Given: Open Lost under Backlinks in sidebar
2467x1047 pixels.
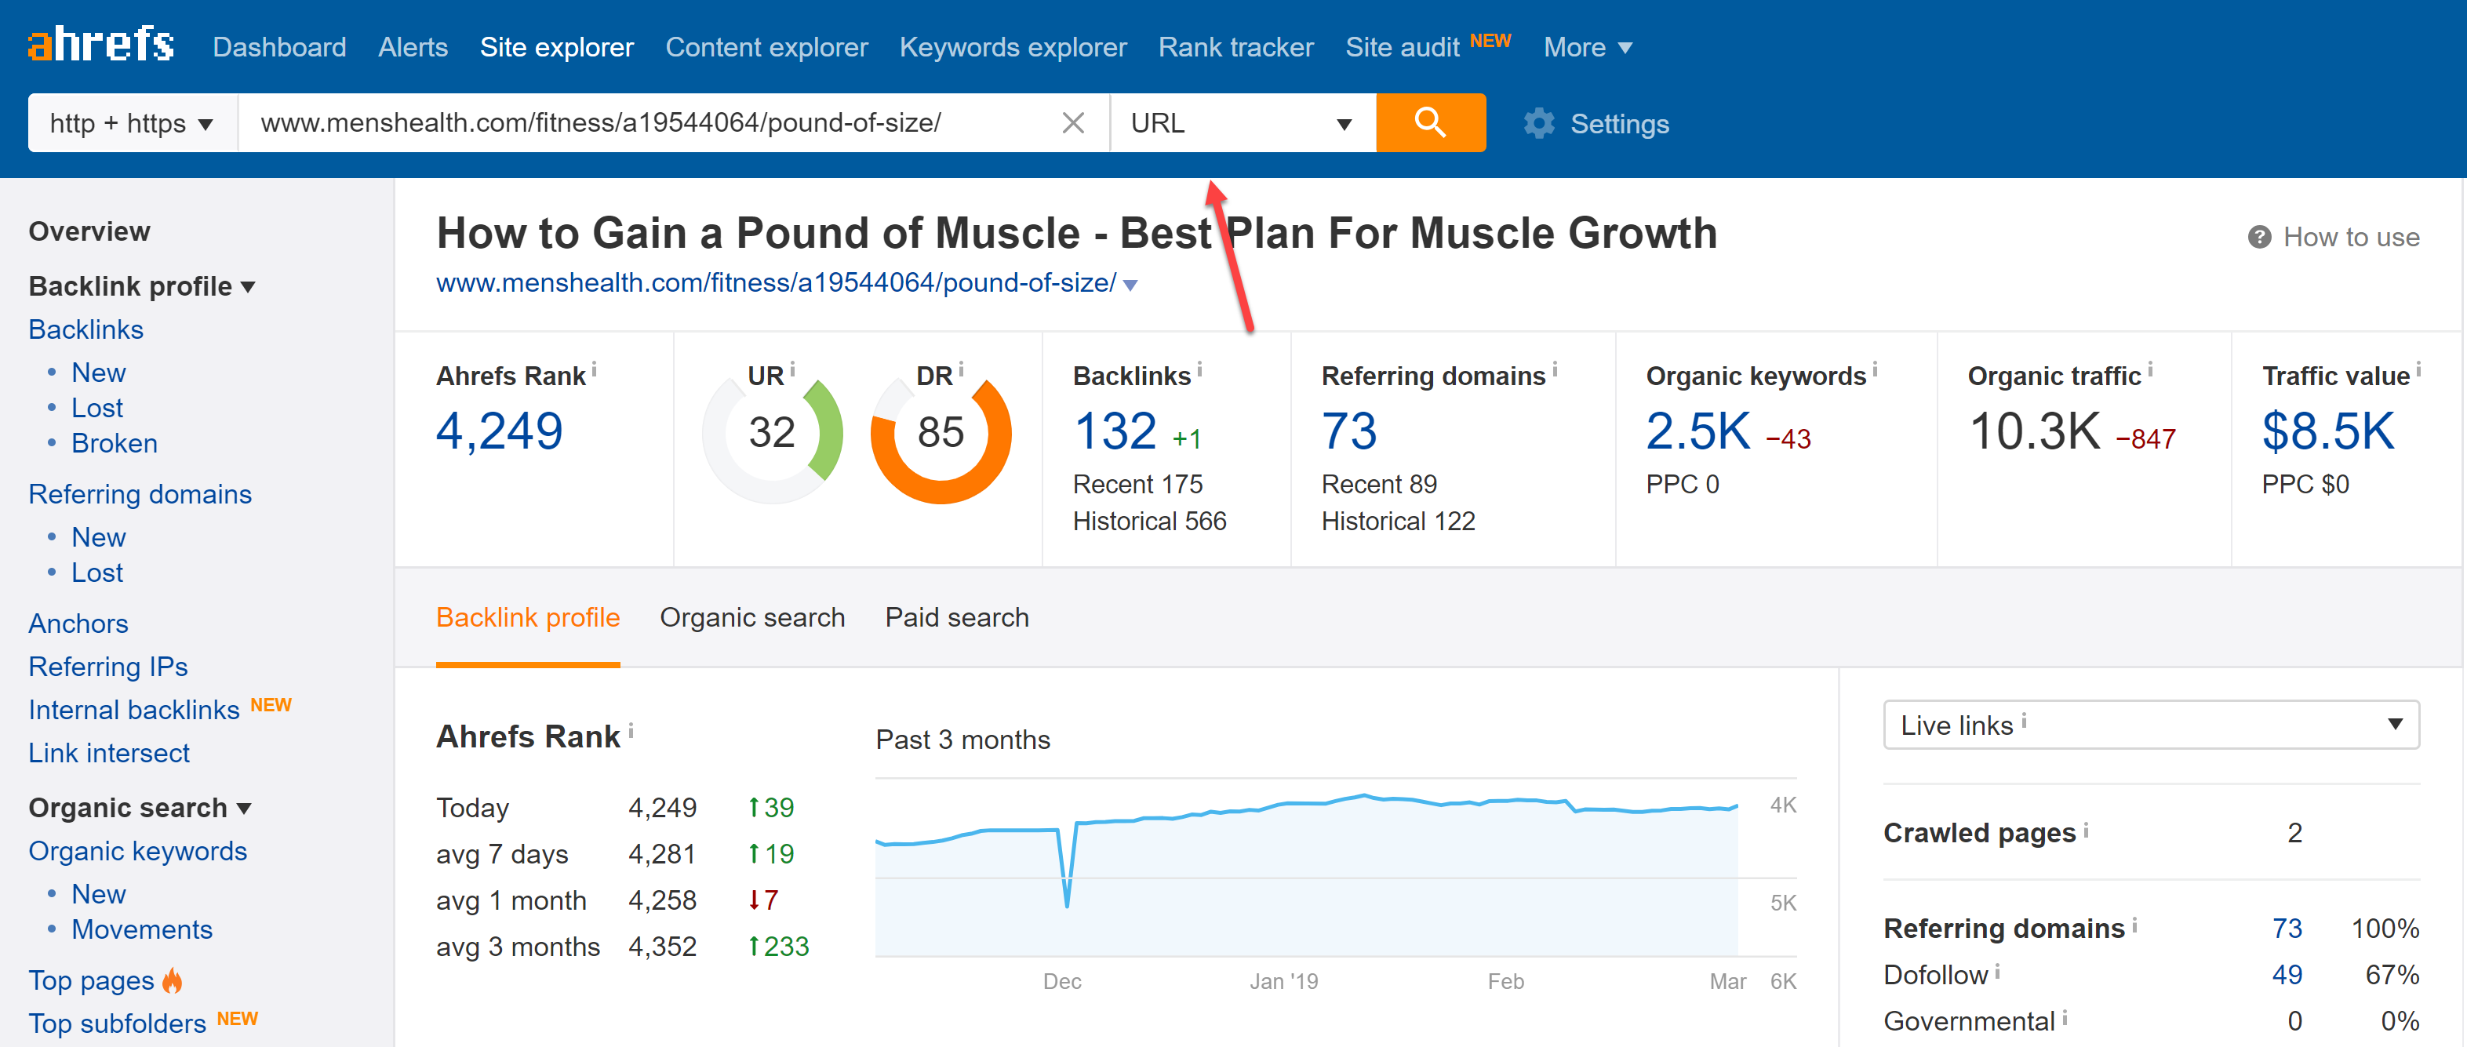Looking at the screenshot, I should [x=96, y=407].
